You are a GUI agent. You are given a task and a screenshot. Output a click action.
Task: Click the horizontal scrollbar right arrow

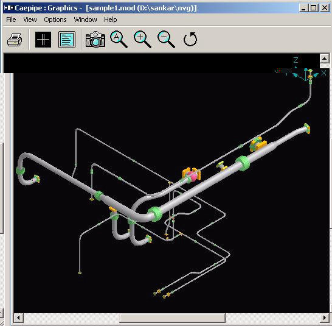(324, 317)
